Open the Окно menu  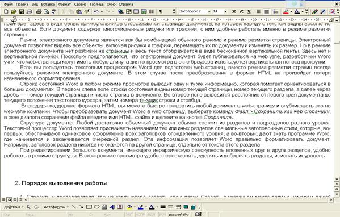pos(111,5)
